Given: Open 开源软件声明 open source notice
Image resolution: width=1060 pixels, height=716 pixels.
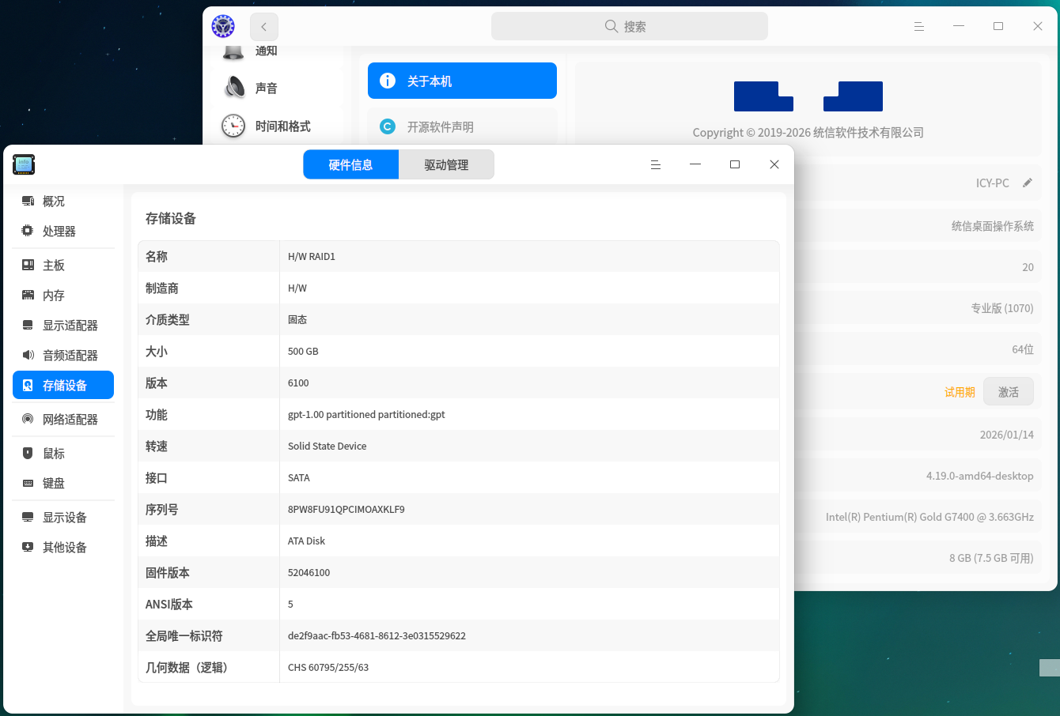Looking at the screenshot, I should click(x=462, y=126).
